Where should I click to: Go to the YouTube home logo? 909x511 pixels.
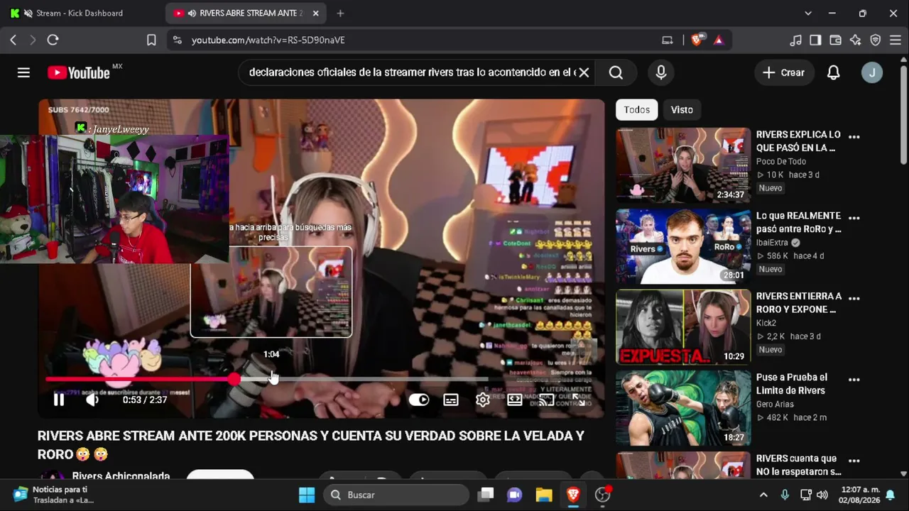pos(79,72)
